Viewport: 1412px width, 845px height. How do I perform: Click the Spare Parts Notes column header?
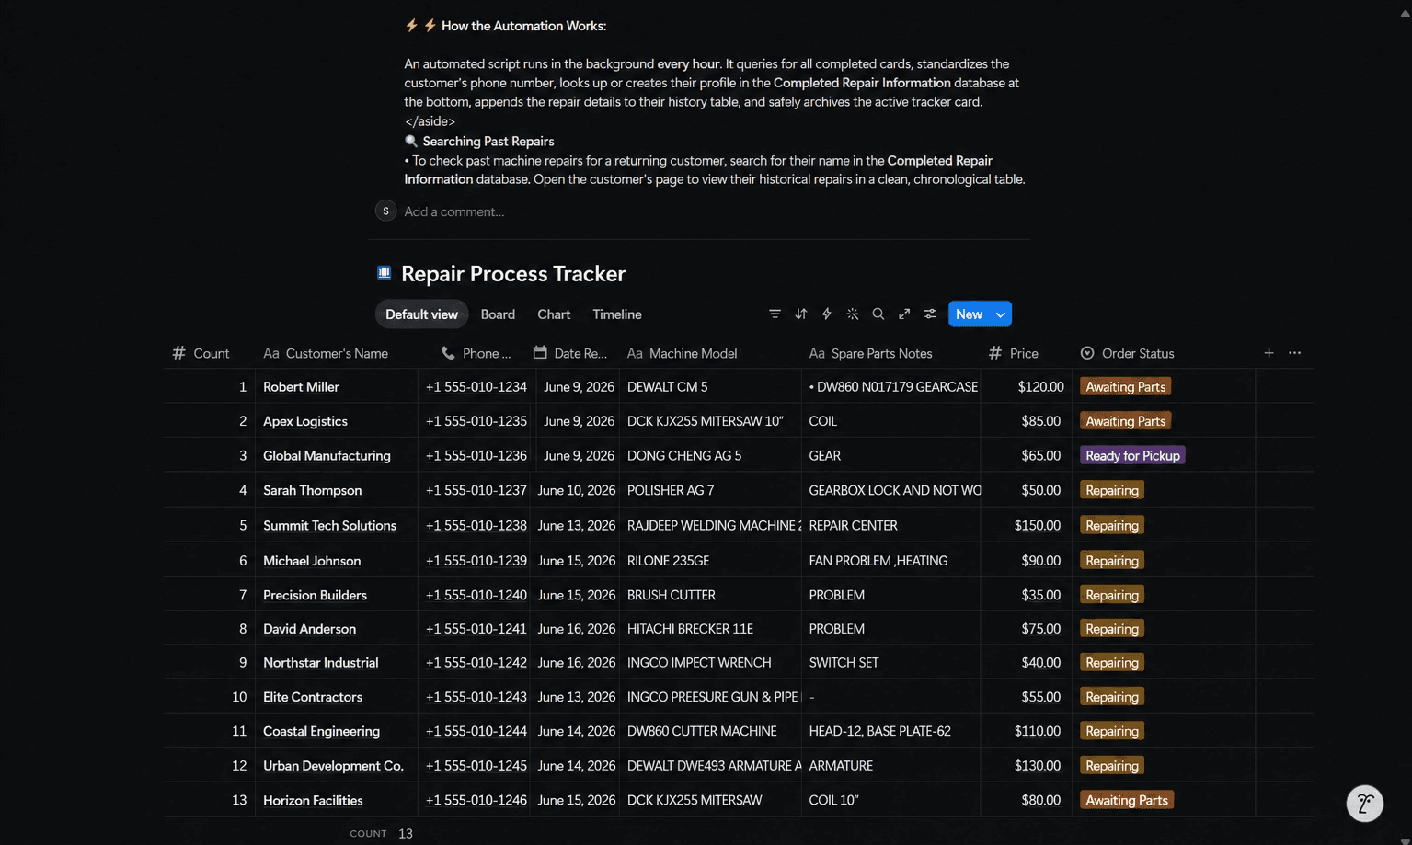[x=871, y=353]
